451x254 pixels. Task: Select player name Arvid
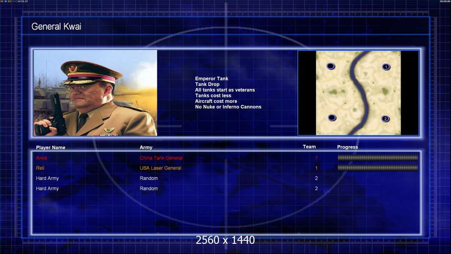click(x=41, y=158)
